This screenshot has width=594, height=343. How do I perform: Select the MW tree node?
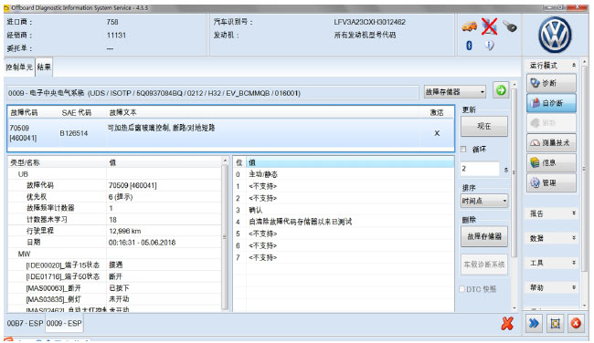(x=24, y=254)
